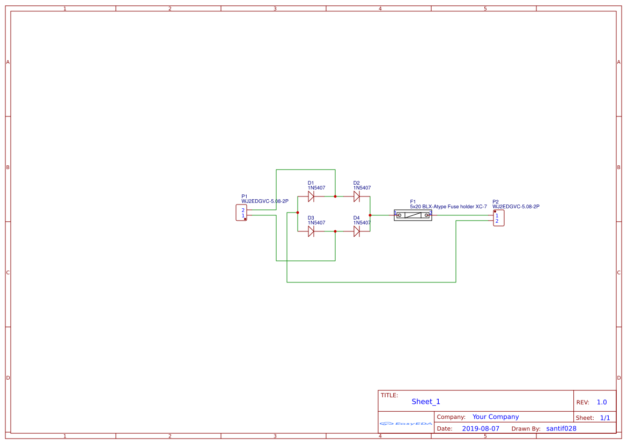
Task: Click the junction dot between D3 and D4
Action: [x=335, y=231]
